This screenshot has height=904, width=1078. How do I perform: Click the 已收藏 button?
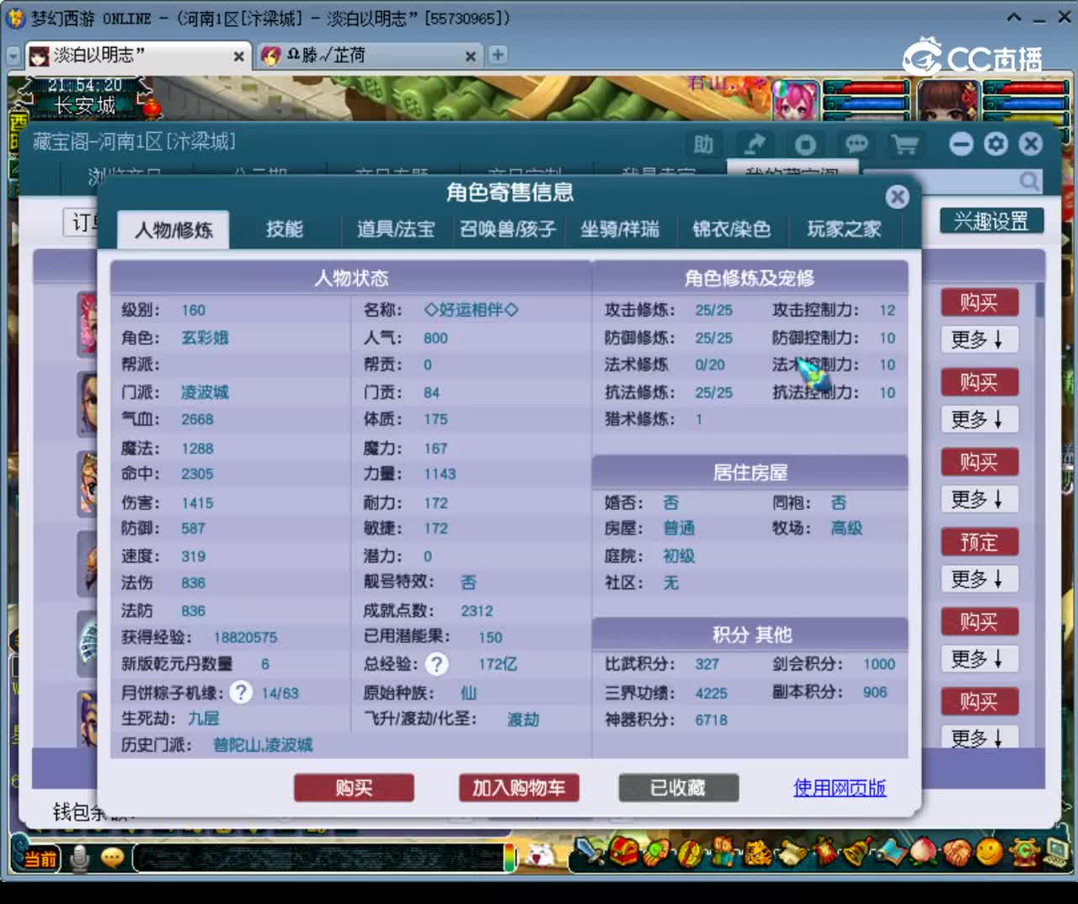(678, 788)
